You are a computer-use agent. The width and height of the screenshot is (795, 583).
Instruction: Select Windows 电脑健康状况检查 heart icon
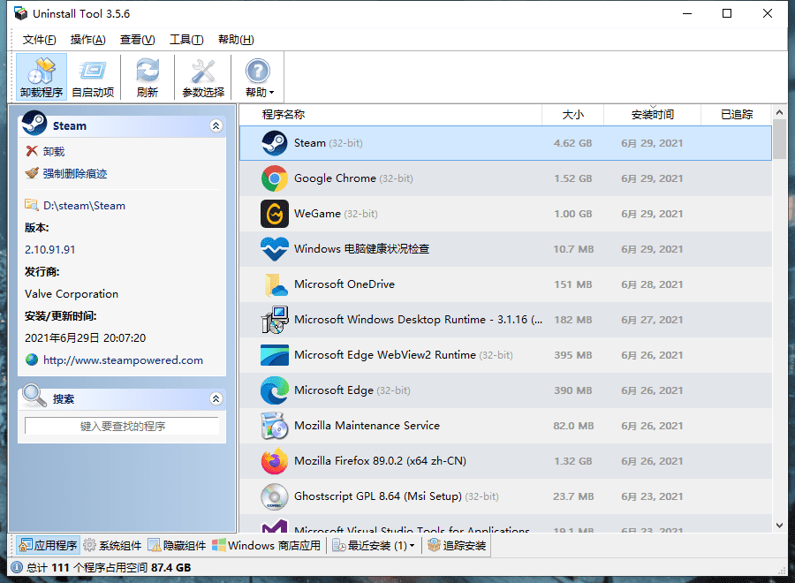[275, 249]
